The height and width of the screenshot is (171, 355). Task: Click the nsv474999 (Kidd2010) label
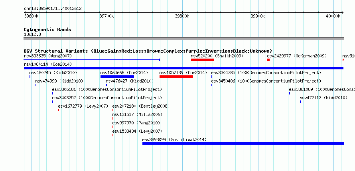pos(59,81)
